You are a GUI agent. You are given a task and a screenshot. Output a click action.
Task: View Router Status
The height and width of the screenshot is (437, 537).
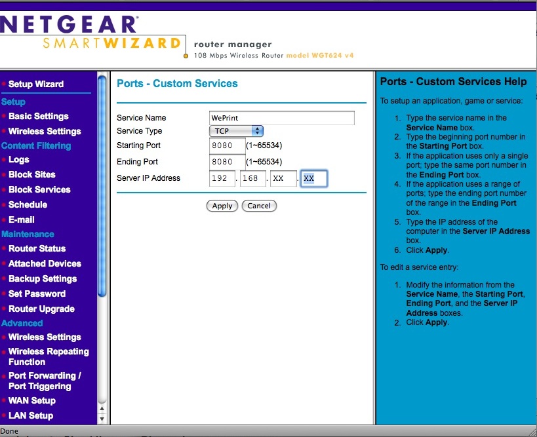(37, 248)
